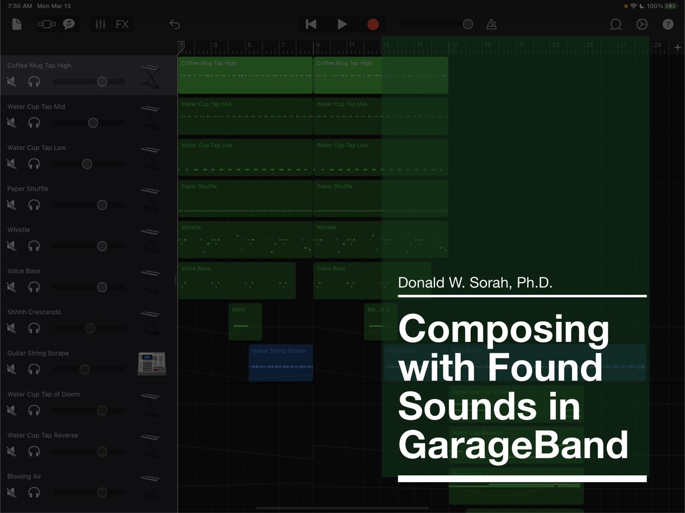
Task: Select Water Cup Tap of Doom icon
Action: 151,403
